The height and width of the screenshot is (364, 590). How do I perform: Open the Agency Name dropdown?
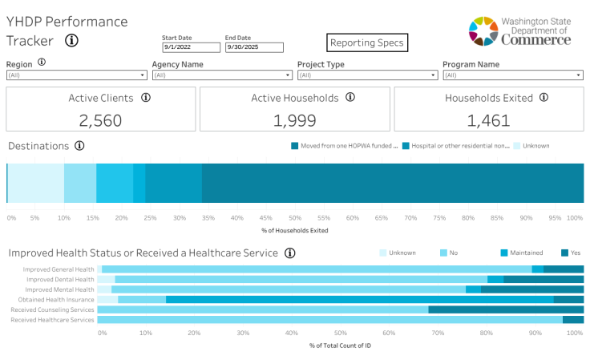[x=222, y=75]
